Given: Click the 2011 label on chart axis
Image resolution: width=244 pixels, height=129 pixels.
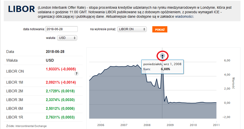Looking at the screenshot, I should [216, 125].
